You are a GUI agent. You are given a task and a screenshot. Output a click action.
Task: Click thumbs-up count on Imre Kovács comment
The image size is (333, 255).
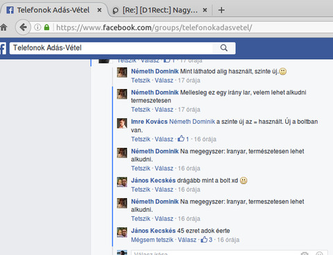click(183, 139)
